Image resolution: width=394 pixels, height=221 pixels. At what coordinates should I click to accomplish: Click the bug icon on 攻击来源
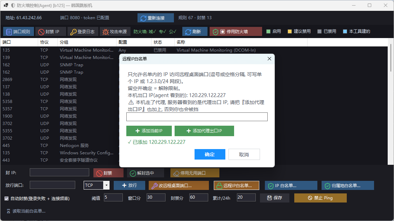pyautogui.click(x=106, y=32)
